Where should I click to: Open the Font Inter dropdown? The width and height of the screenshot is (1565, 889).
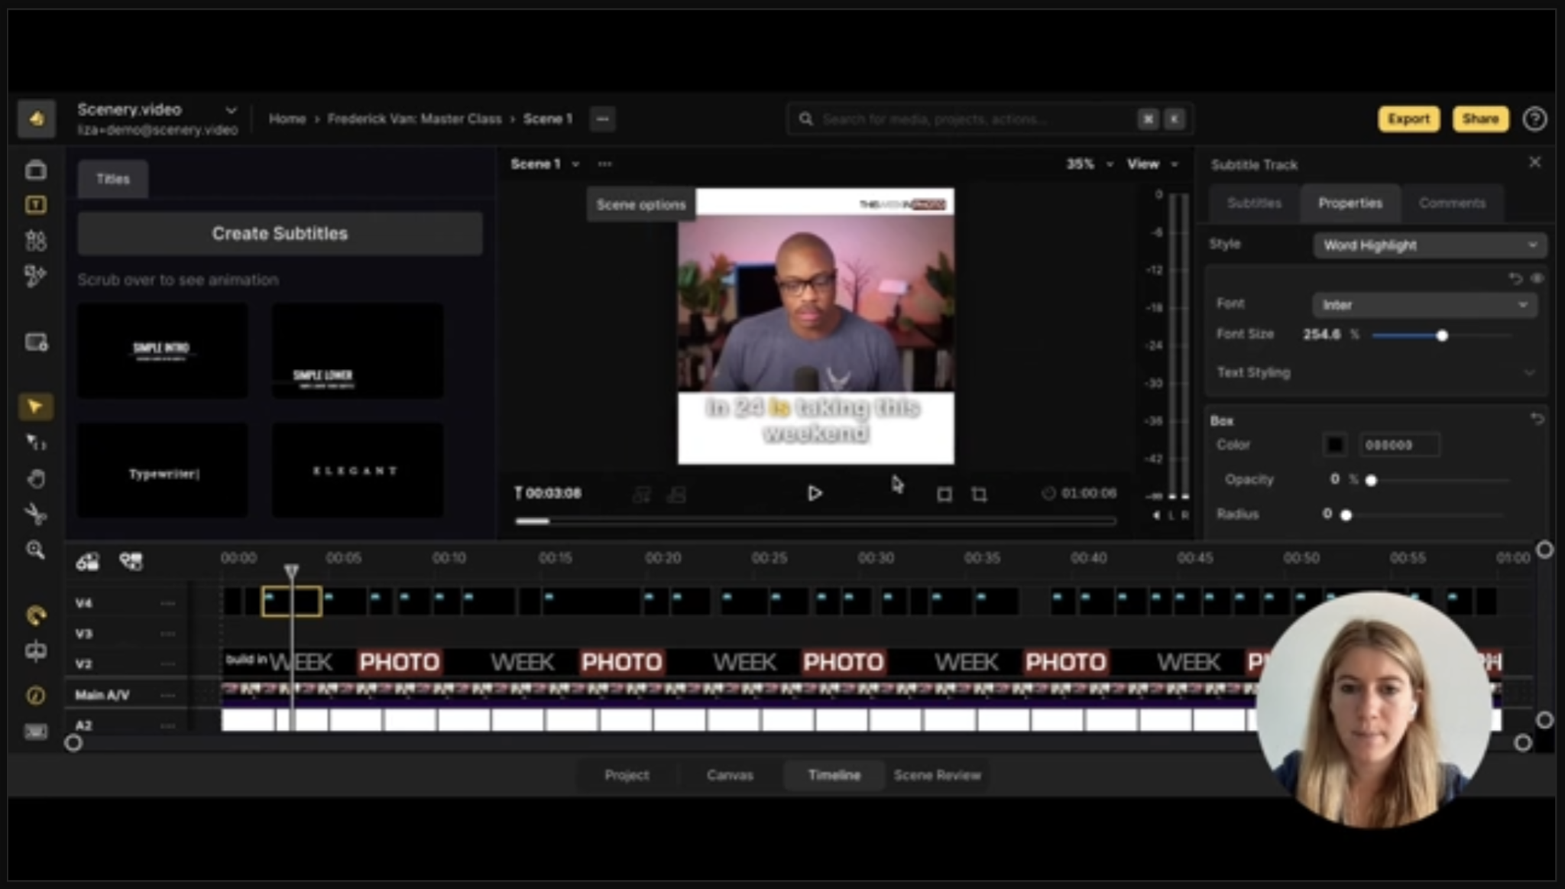point(1424,305)
